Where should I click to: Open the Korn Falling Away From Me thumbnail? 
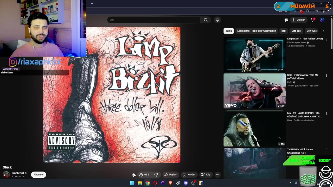click(254, 91)
